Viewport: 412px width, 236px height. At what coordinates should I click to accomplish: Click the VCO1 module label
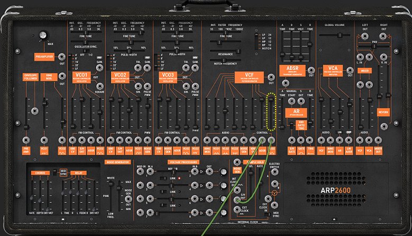(81, 77)
